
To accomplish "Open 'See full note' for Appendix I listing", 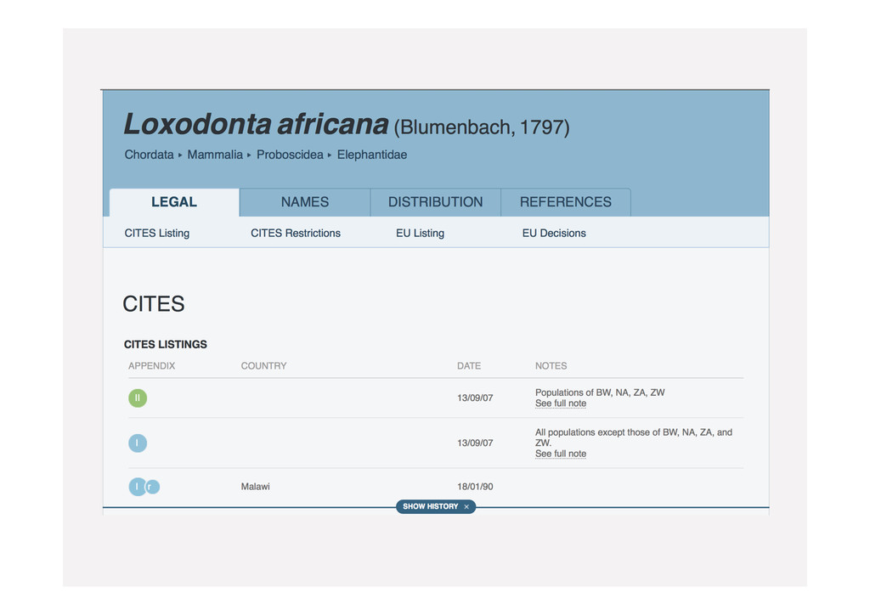I will tap(561, 454).
